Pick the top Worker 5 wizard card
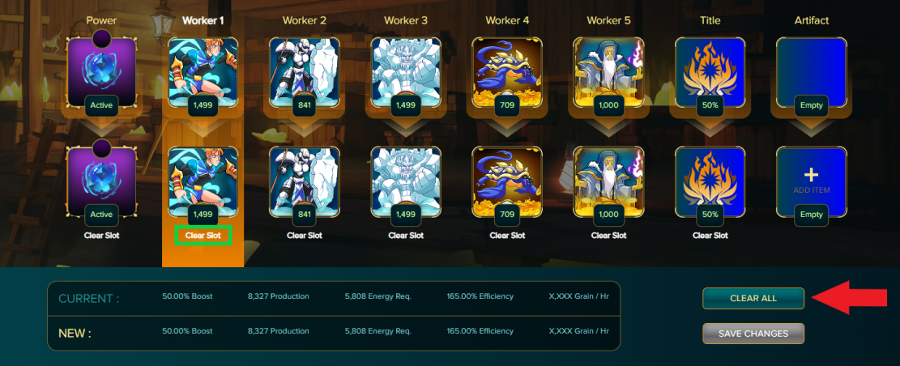900x366 pixels. [x=608, y=72]
